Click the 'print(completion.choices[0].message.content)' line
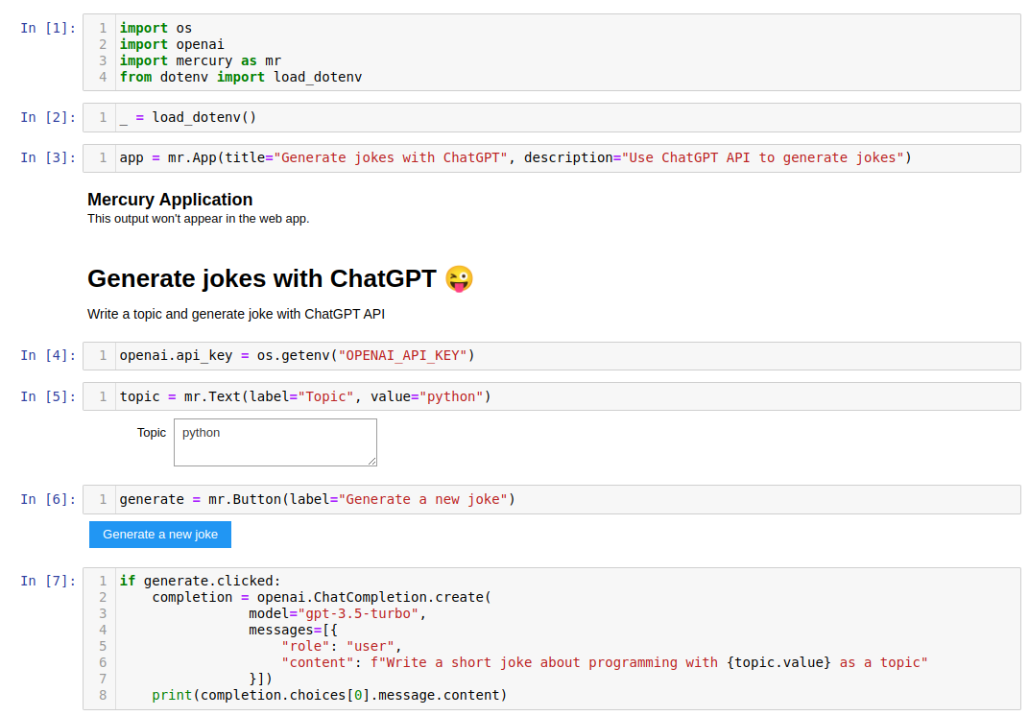Viewport: 1029px width, 716px height. coord(329,695)
